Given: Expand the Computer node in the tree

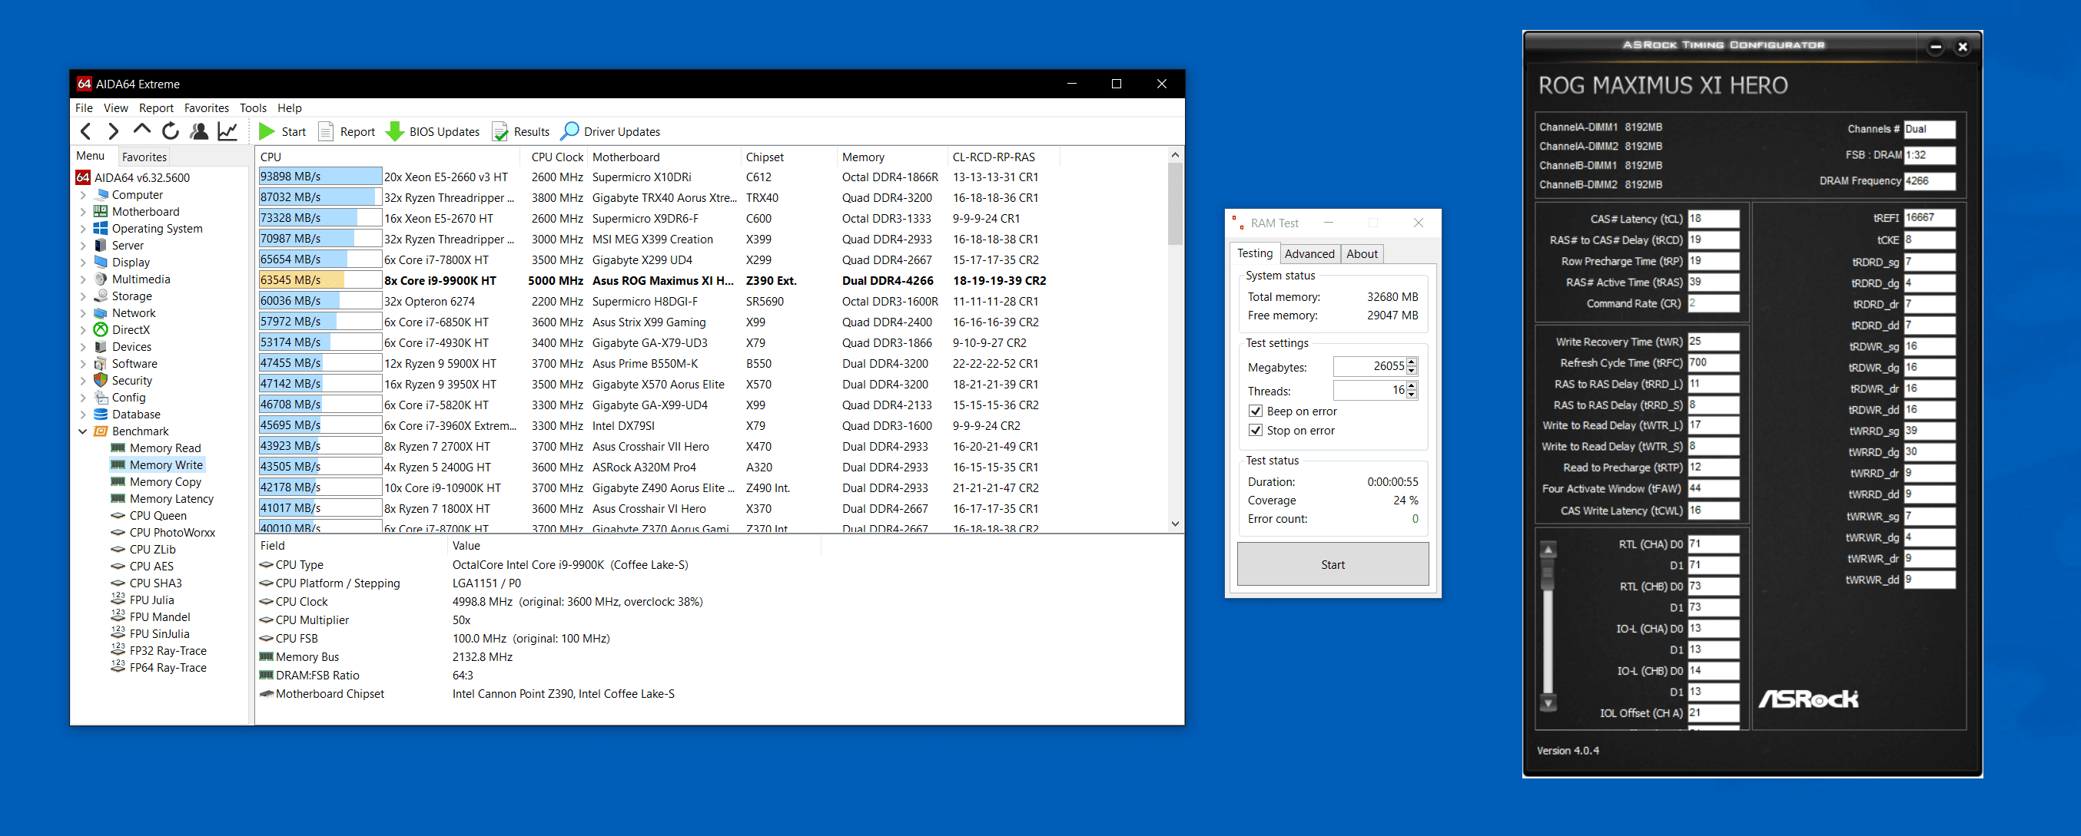Looking at the screenshot, I should [x=83, y=195].
